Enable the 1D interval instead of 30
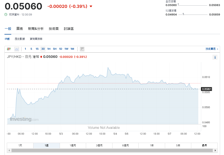The image size is (224, 155). (x=60, y=49)
